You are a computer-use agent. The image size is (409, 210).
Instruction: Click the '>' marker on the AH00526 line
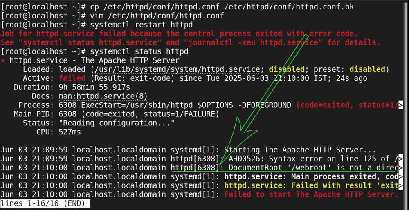pyautogui.click(x=401, y=159)
